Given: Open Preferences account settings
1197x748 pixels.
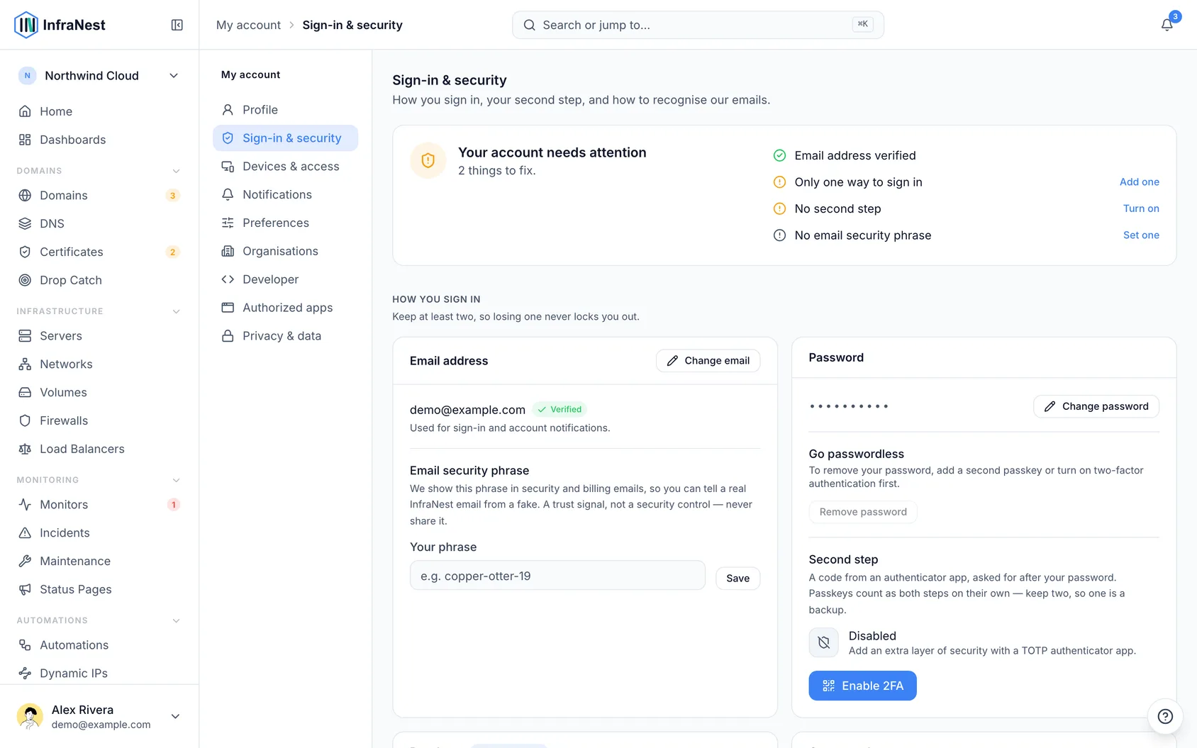Looking at the screenshot, I should (x=285, y=223).
